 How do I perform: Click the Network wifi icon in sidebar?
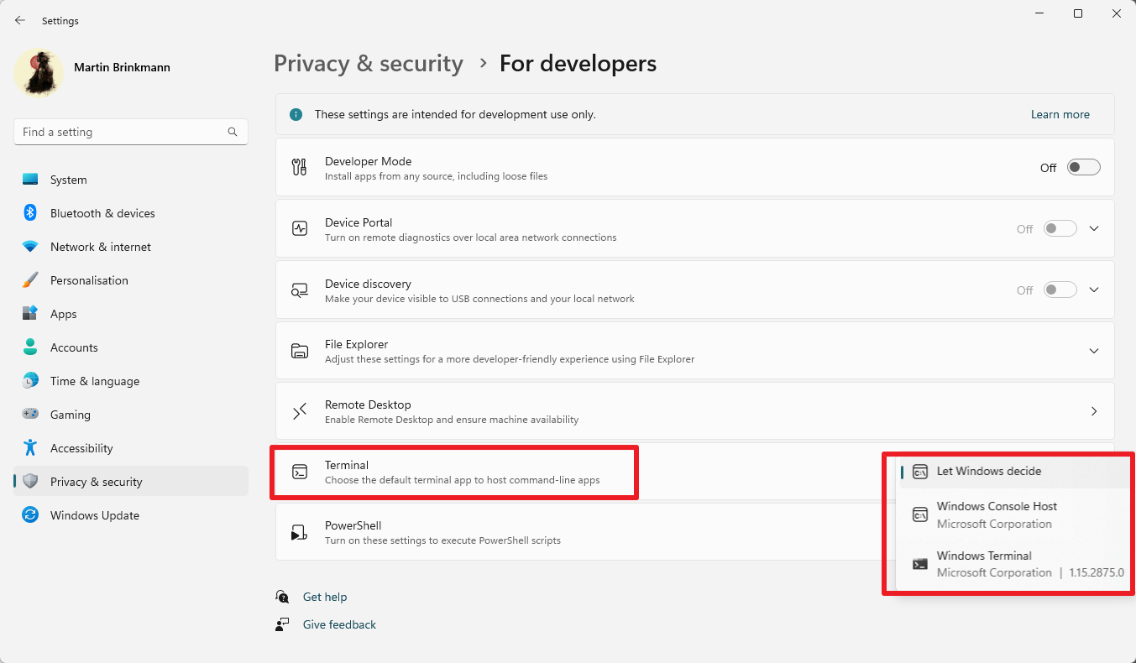[30, 247]
